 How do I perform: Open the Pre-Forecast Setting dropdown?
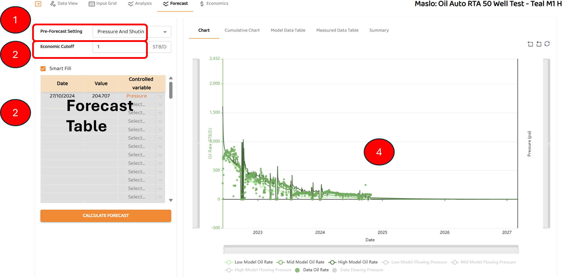(x=165, y=32)
